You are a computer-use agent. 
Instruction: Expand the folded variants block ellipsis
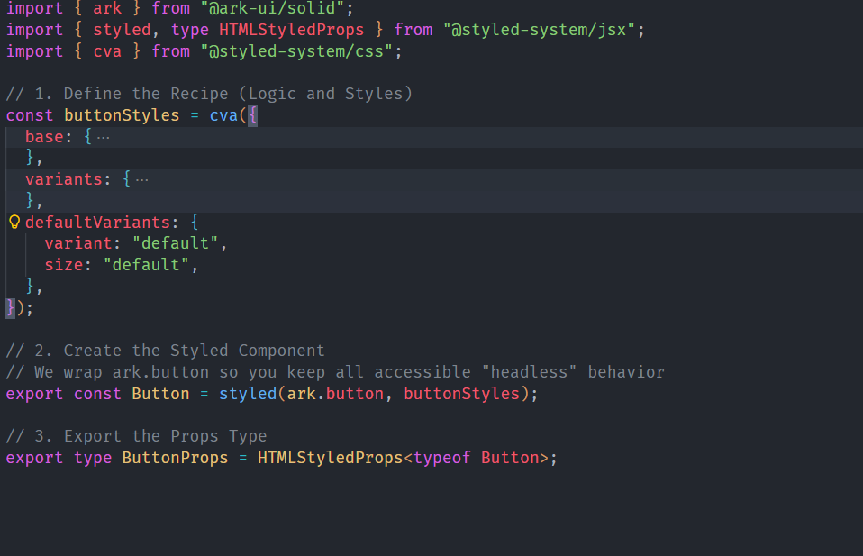click(x=142, y=180)
